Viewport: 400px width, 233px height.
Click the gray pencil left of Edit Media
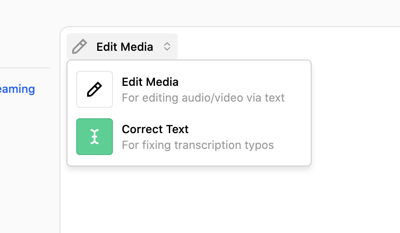(79, 46)
